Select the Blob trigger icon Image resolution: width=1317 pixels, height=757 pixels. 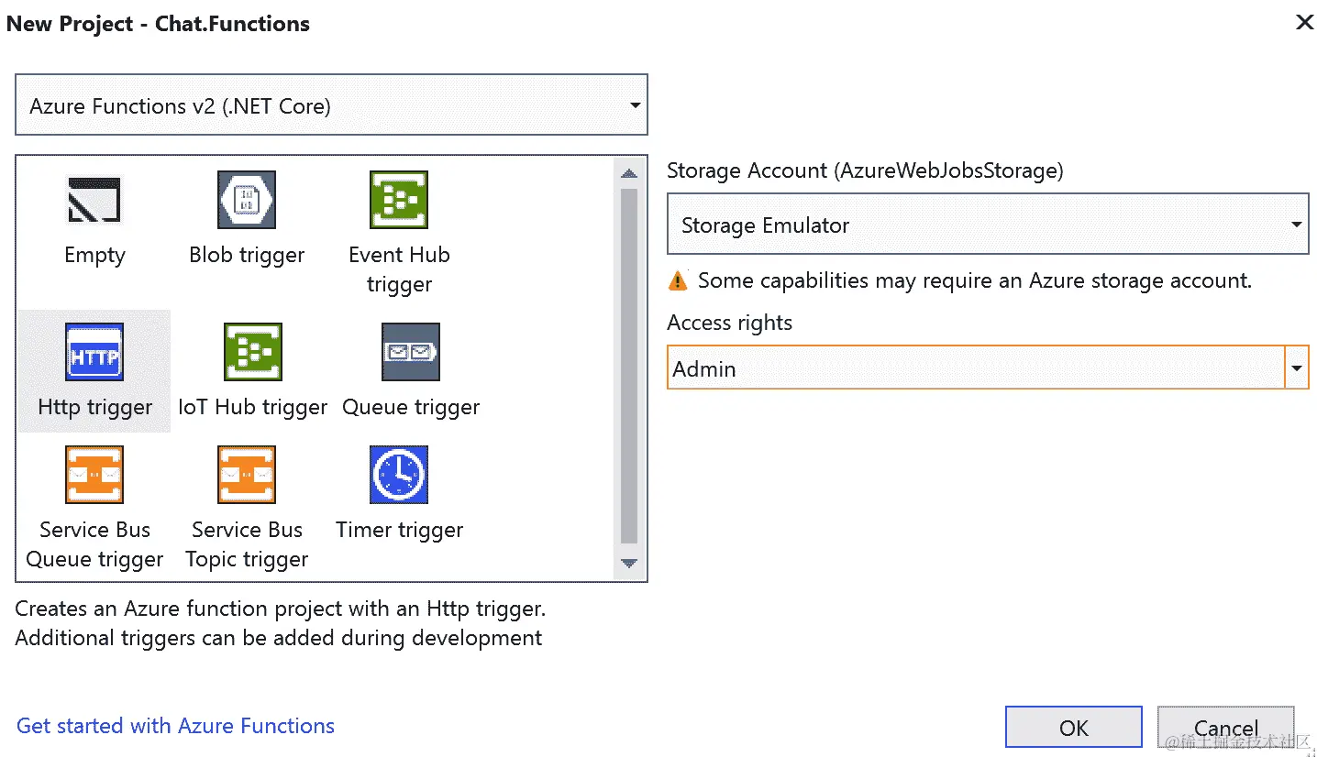(x=247, y=200)
